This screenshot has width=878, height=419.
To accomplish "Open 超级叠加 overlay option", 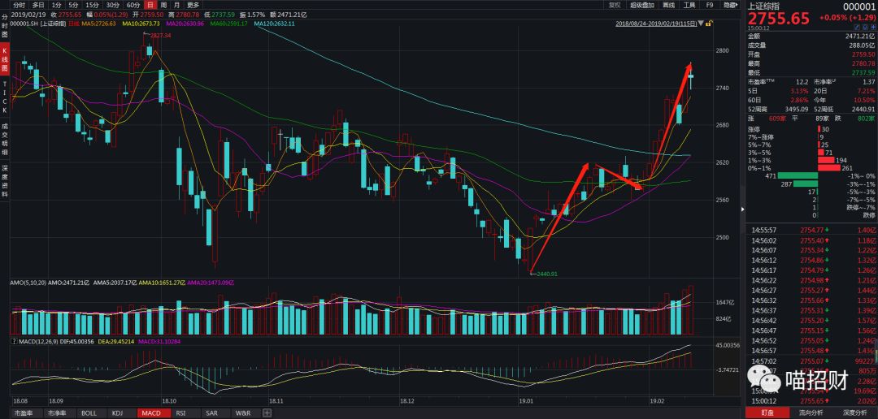I will click(x=641, y=5).
